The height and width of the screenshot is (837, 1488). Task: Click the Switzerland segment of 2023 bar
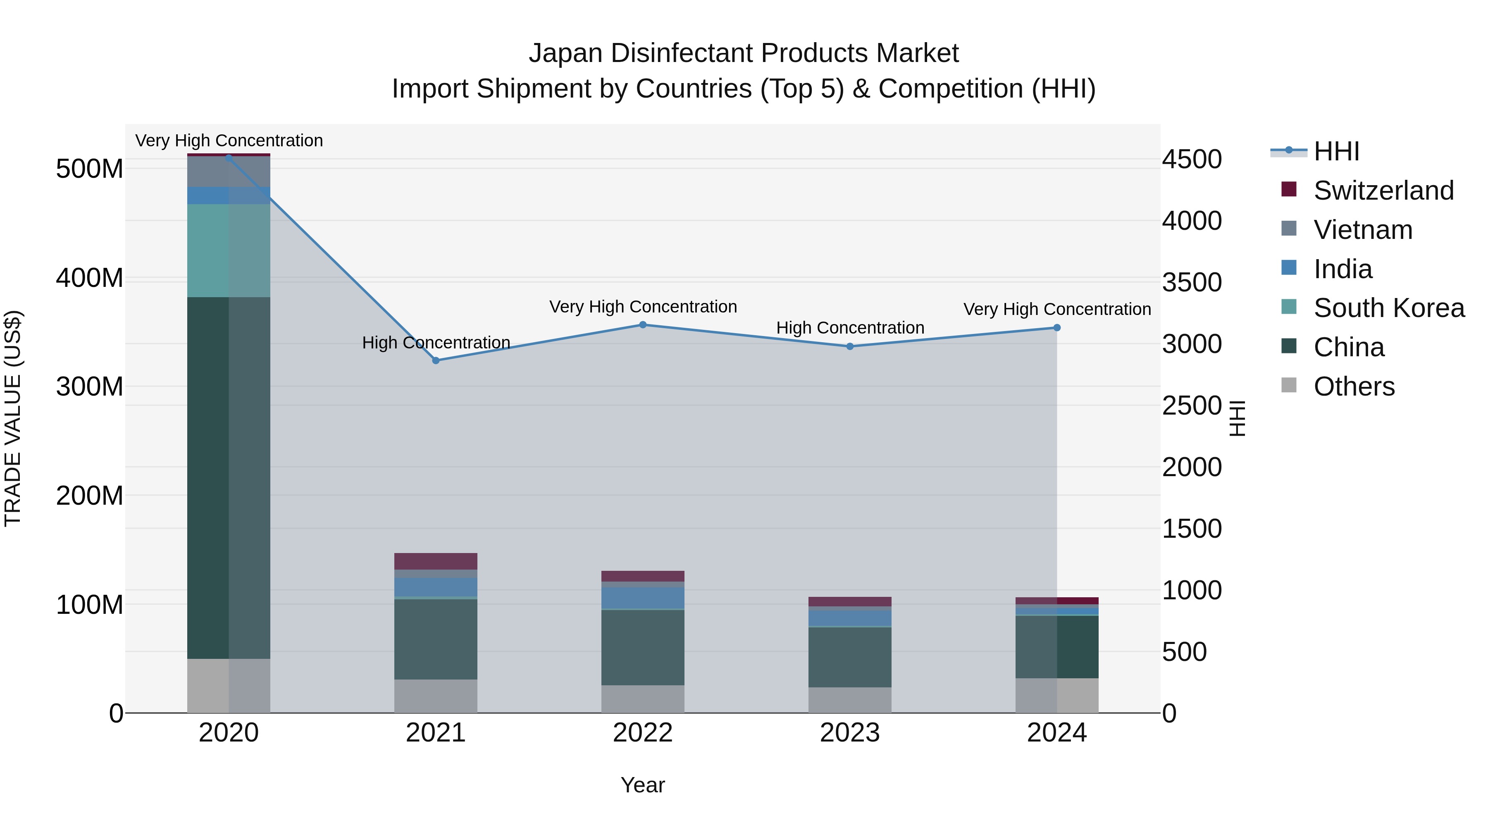(x=850, y=602)
